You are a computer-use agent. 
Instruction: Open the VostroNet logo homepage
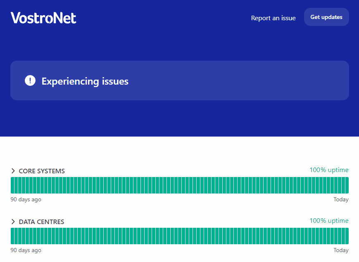[43, 18]
